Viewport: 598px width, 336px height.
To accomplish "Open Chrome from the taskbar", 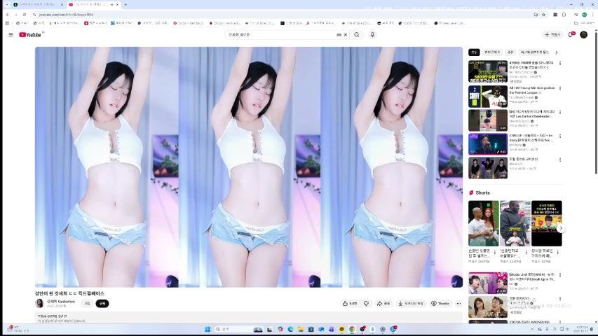I will point(352,329).
